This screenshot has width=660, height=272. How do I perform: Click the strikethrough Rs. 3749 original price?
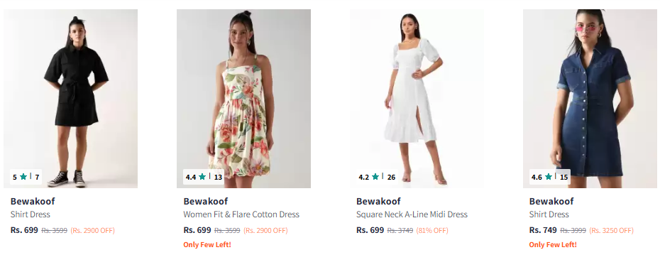[400, 231]
